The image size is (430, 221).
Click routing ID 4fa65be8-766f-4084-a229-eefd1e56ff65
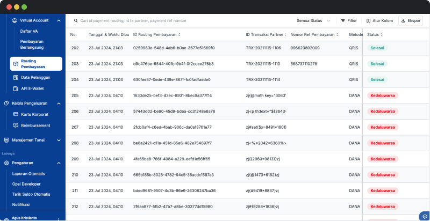point(171,159)
